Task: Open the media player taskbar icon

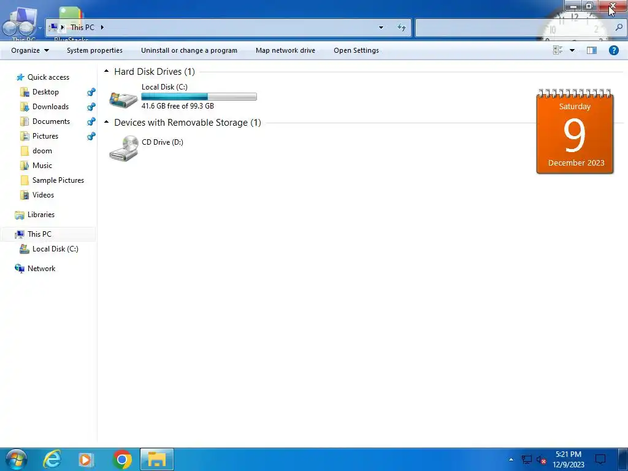Action: point(86,459)
